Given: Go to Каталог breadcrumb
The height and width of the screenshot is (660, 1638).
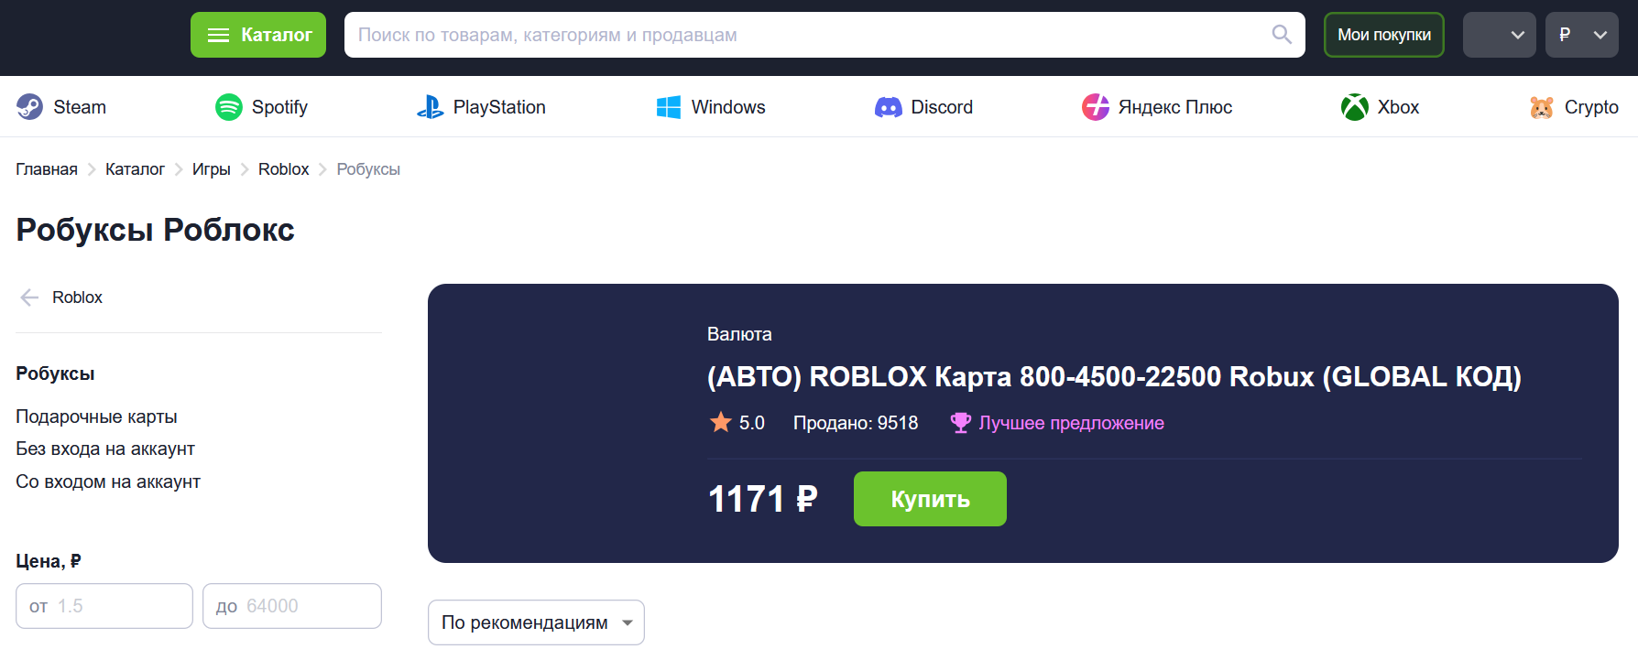Looking at the screenshot, I should 135,169.
